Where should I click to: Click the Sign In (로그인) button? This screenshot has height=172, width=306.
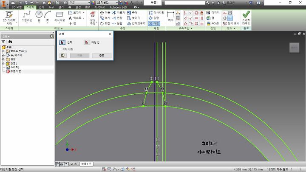(x=229, y=3)
